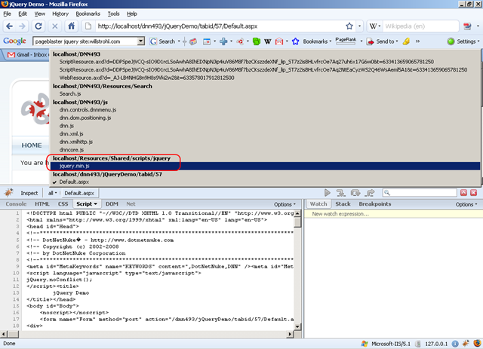Stop loading with the X icon
The image size is (483, 349).
click(55, 26)
